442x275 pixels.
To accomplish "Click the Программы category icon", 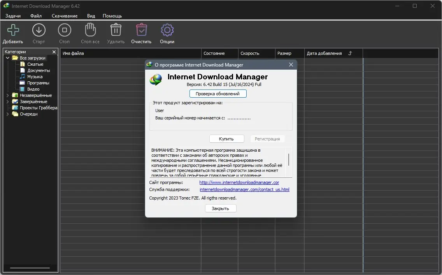I will pos(22,83).
